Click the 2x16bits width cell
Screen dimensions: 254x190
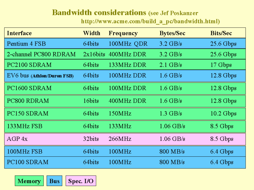pos(94,54)
